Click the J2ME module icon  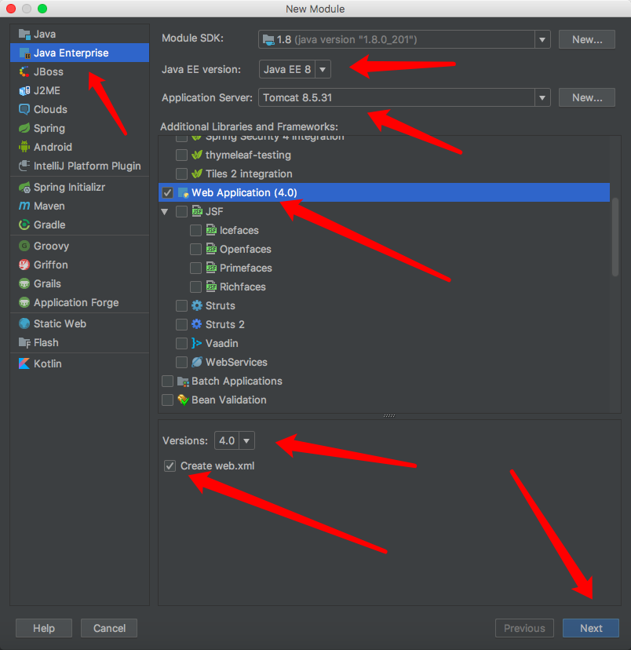pos(24,90)
